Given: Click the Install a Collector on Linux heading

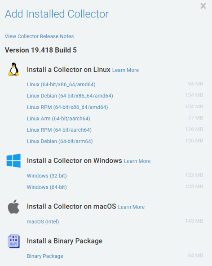Looking at the screenshot, I should (69, 70).
